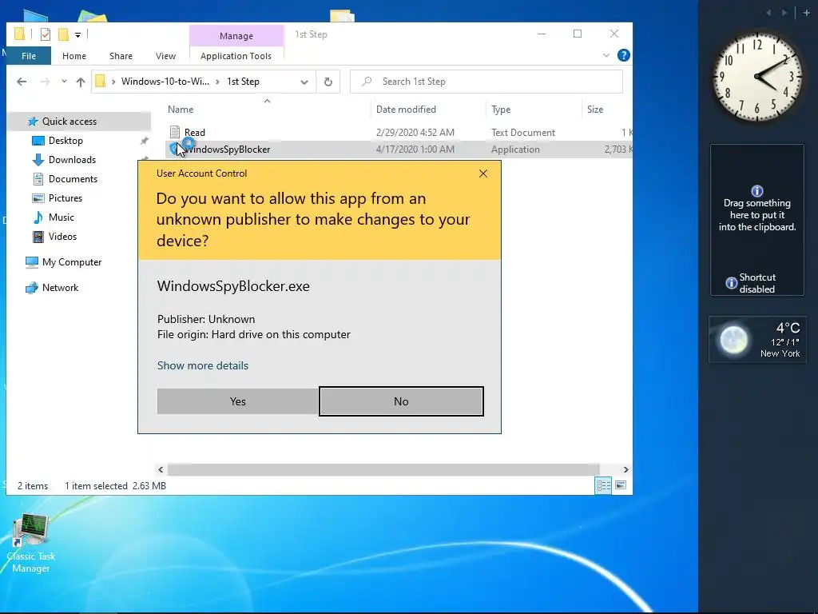Viewport: 818px width, 614px height.
Task: Open Documents in navigation pane
Action: coord(73,179)
